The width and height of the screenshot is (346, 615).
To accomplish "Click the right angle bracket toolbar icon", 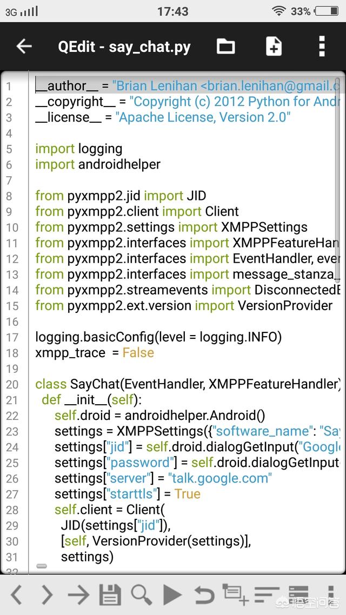I will [x=47, y=595].
